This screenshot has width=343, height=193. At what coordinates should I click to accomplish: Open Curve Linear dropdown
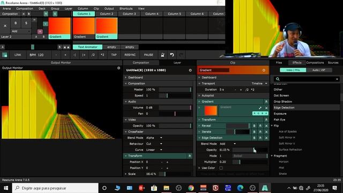tap(154, 150)
